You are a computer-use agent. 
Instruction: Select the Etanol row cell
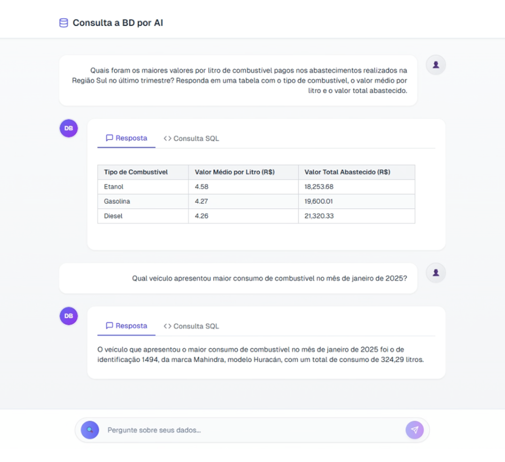(143, 187)
